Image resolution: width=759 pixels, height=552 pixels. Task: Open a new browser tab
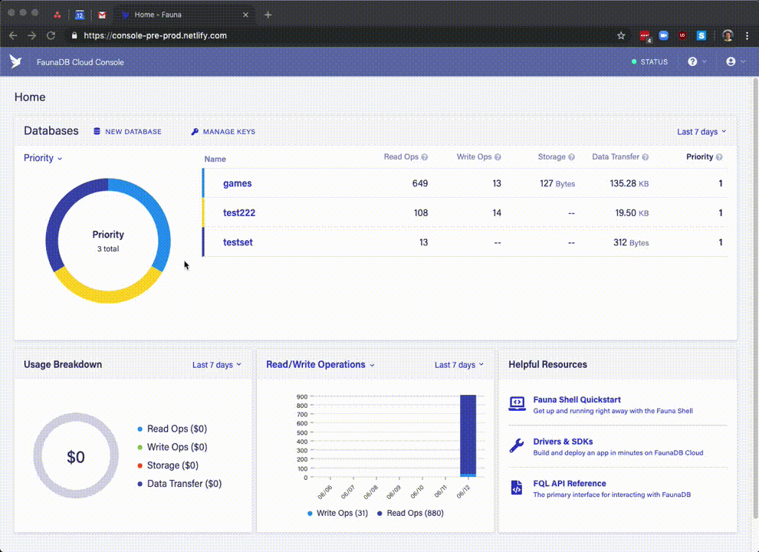click(268, 15)
